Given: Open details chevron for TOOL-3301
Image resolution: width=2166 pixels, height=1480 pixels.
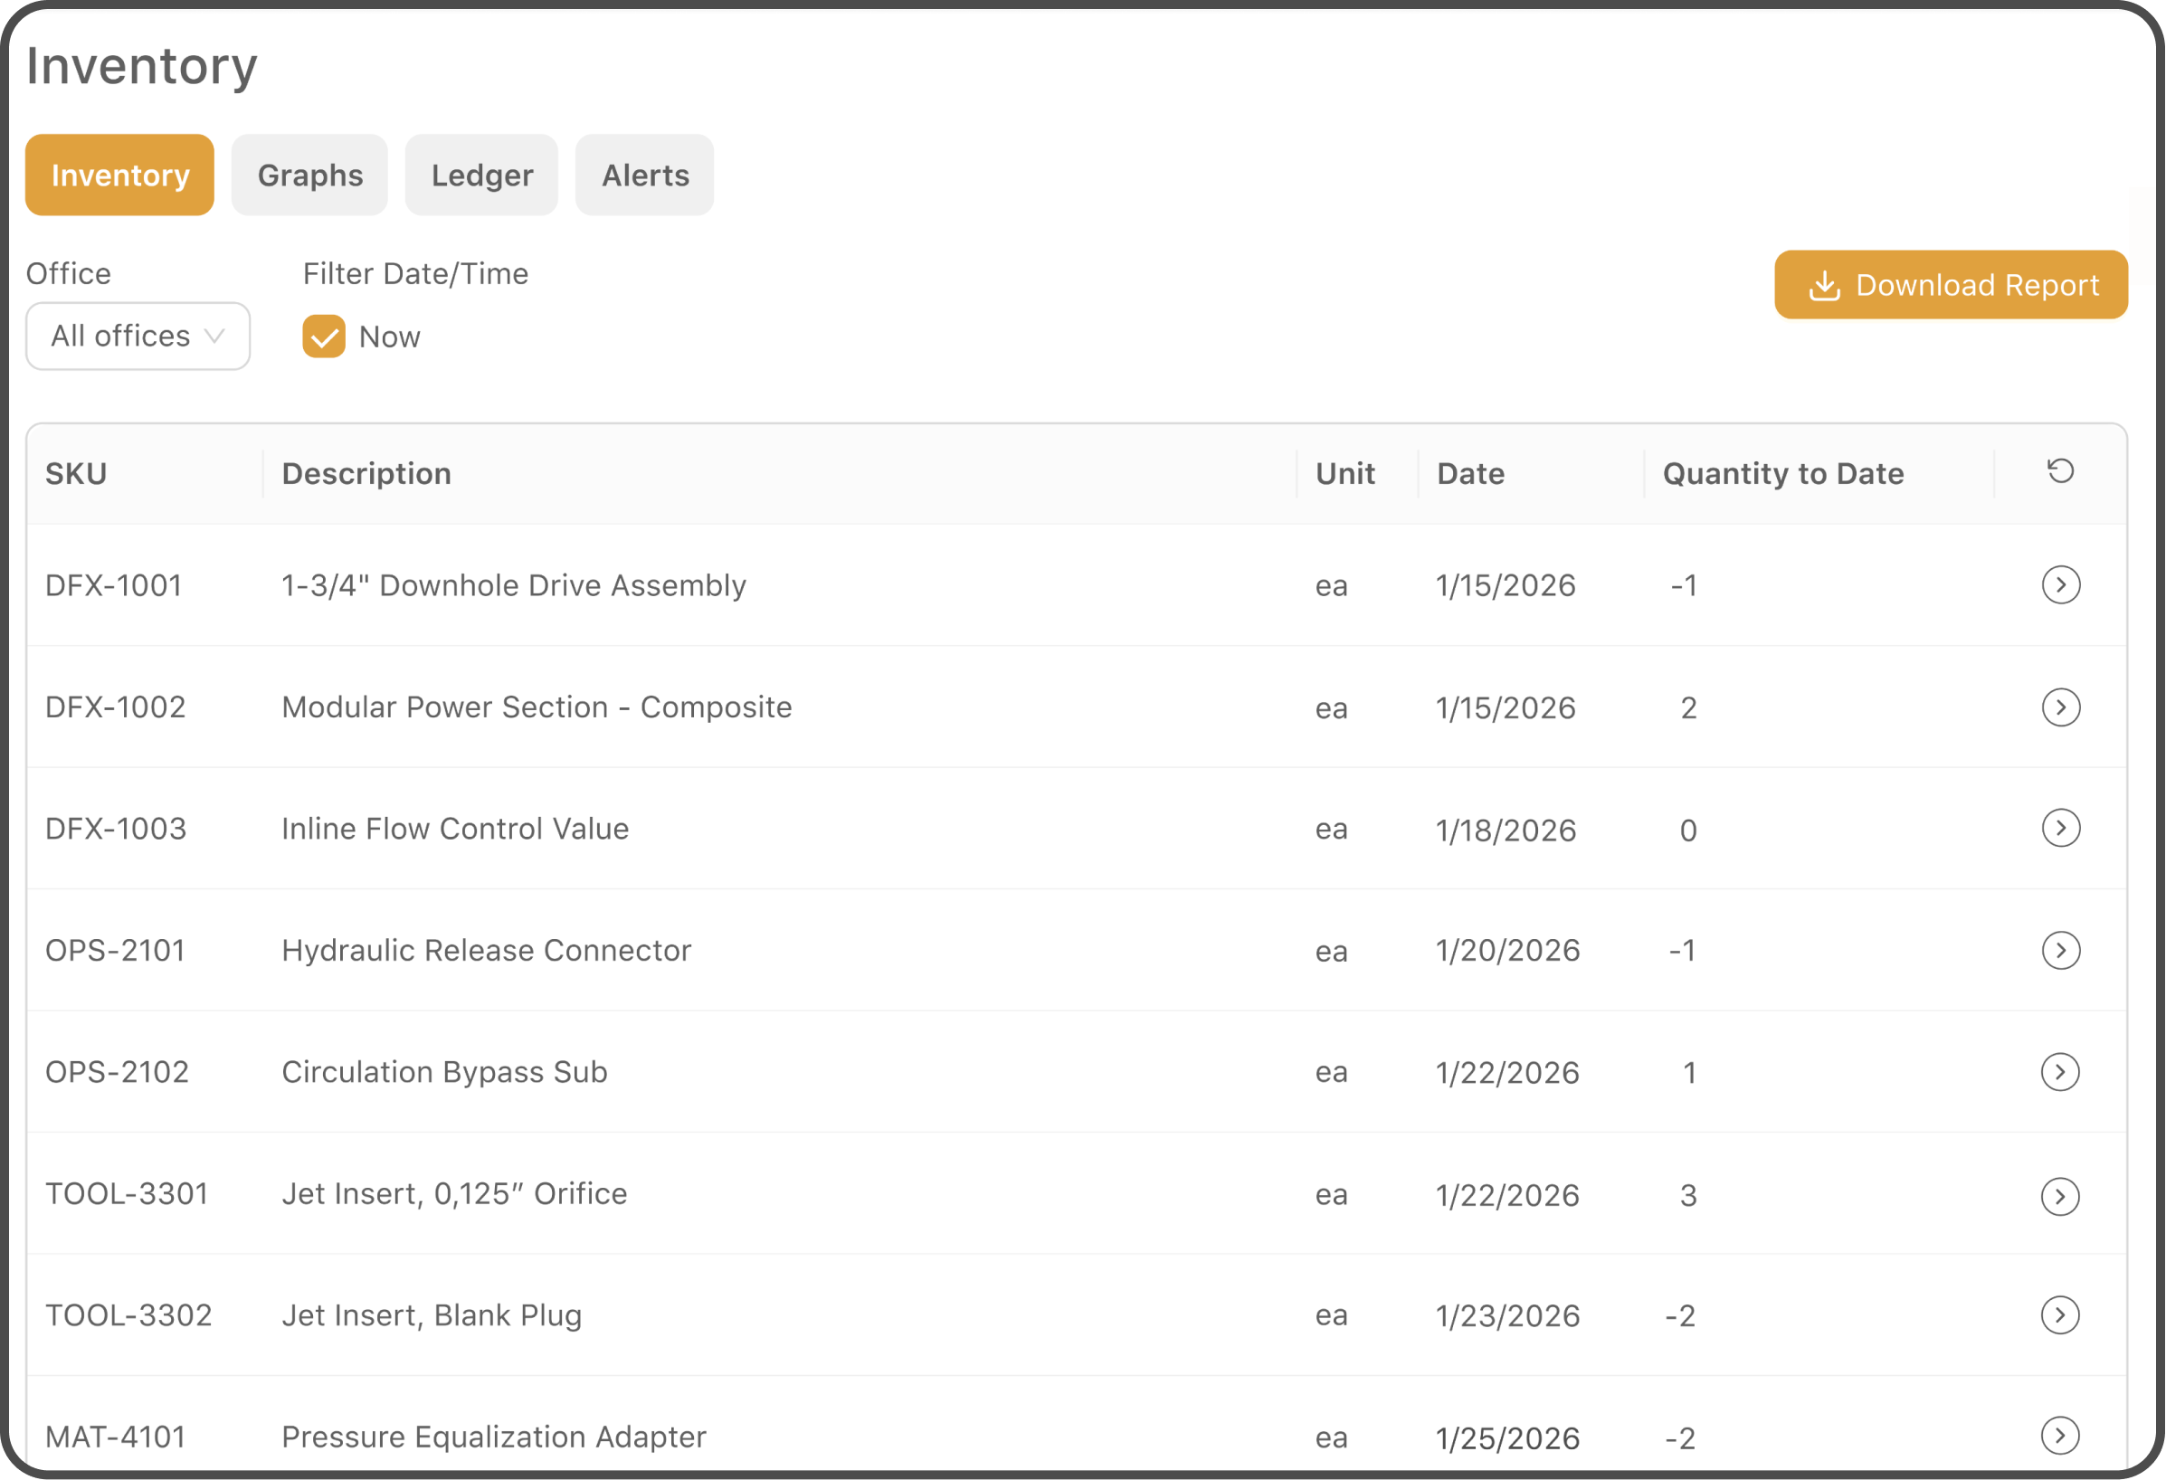Looking at the screenshot, I should tap(2062, 1195).
